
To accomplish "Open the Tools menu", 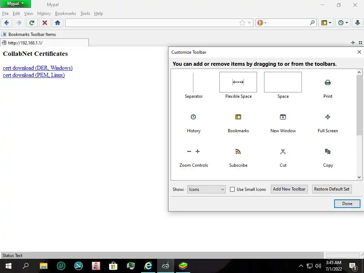I will tap(85, 14).
